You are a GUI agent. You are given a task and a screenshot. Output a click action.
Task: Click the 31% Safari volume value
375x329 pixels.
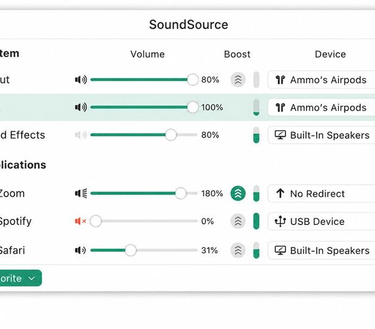coord(209,250)
